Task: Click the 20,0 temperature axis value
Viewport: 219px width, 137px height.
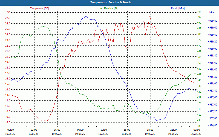Action: (x=8, y=57)
